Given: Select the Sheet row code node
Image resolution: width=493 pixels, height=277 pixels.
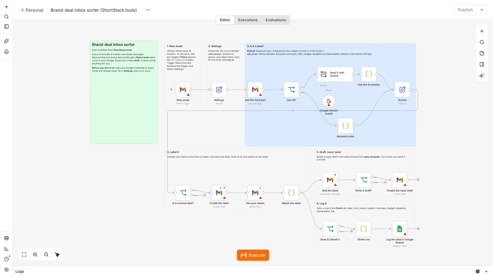Looking at the screenshot, I should 364,229.
